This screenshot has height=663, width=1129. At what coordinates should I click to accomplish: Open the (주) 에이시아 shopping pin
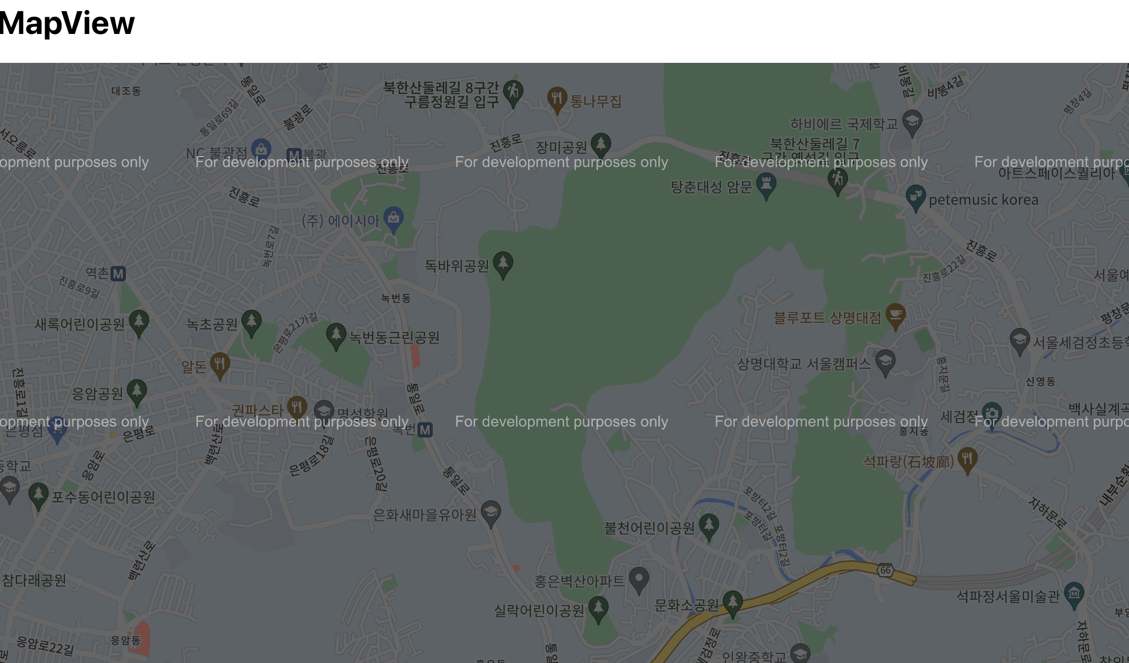(x=394, y=218)
